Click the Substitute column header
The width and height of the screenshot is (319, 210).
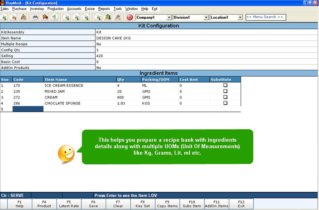pyautogui.click(x=225, y=80)
